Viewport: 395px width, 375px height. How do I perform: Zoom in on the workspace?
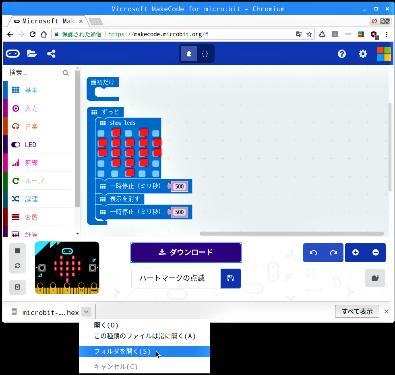pyautogui.click(x=356, y=253)
